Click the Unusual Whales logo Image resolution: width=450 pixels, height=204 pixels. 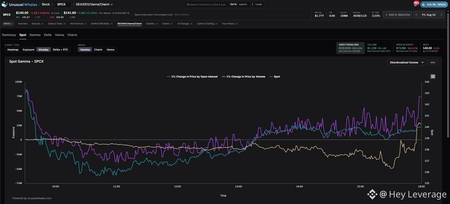[x=19, y=4]
